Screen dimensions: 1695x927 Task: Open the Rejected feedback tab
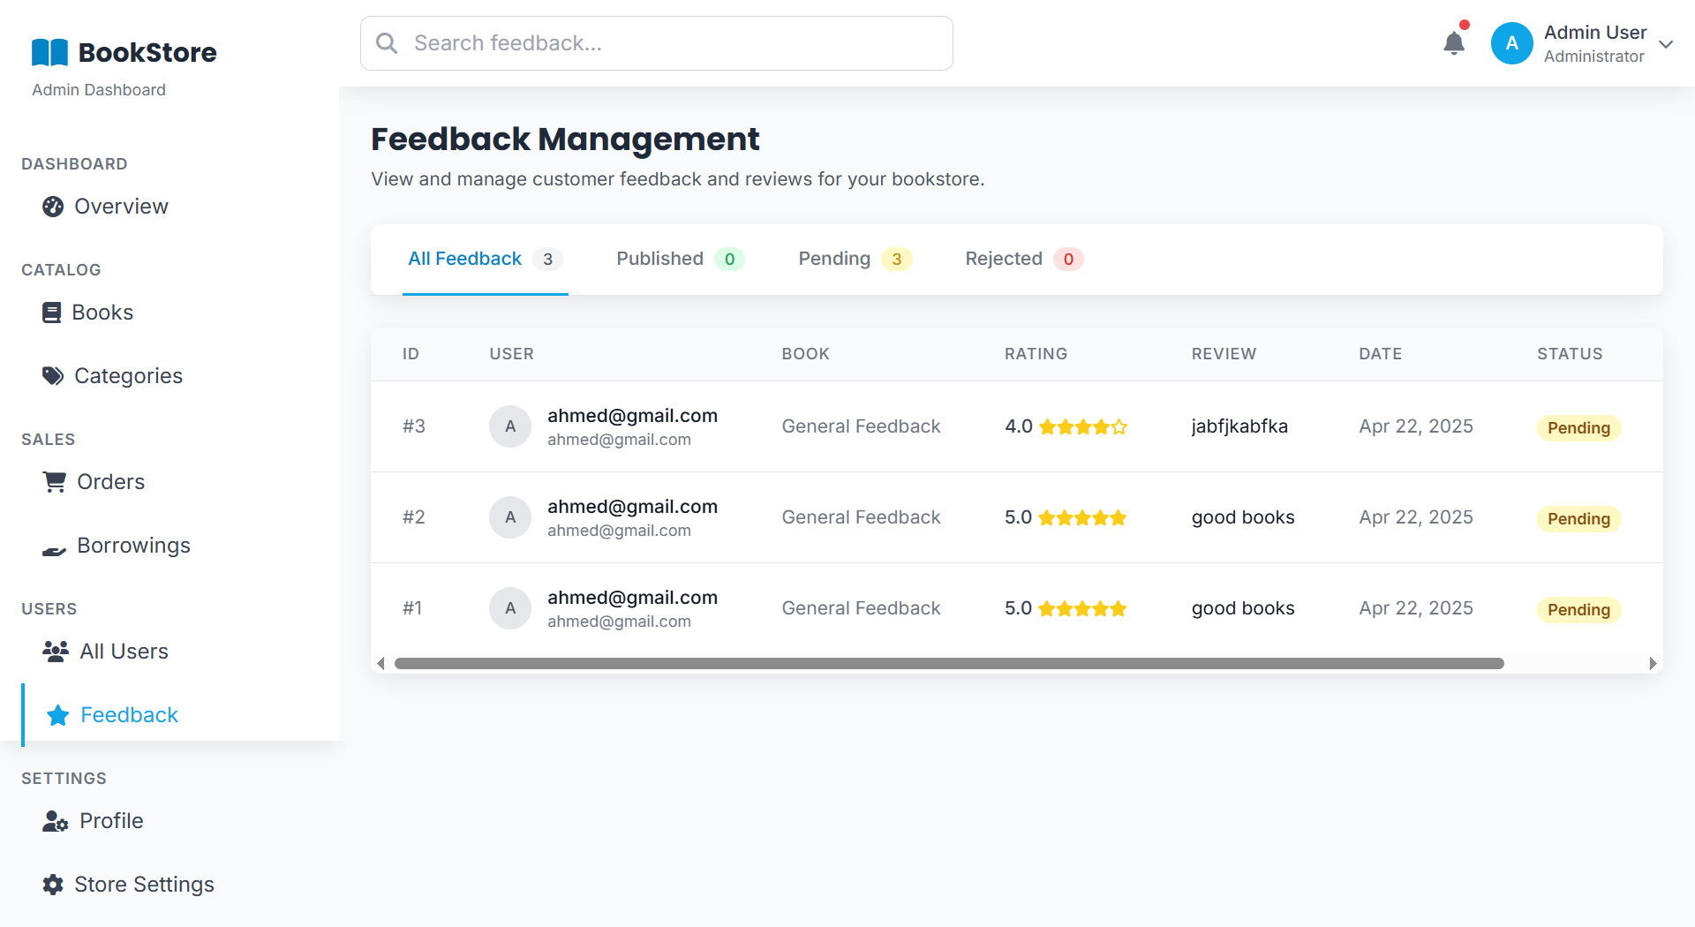click(x=1023, y=259)
